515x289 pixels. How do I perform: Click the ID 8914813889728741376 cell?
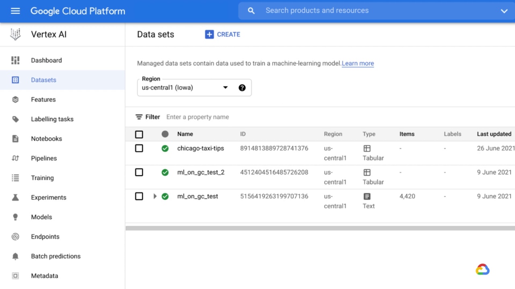pyautogui.click(x=274, y=149)
